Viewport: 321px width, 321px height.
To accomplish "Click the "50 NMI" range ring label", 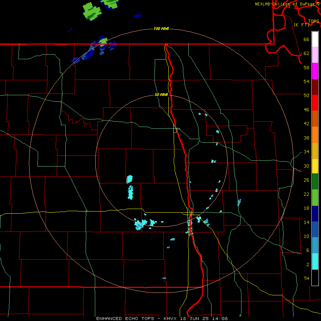I will pos(161,95).
